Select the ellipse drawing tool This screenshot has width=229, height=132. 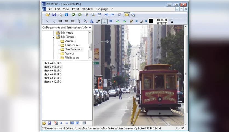tap(67, 21)
